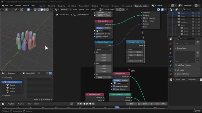Switch to rendered viewport shading
The height and width of the screenshot is (113, 202).
[x=47, y=10]
